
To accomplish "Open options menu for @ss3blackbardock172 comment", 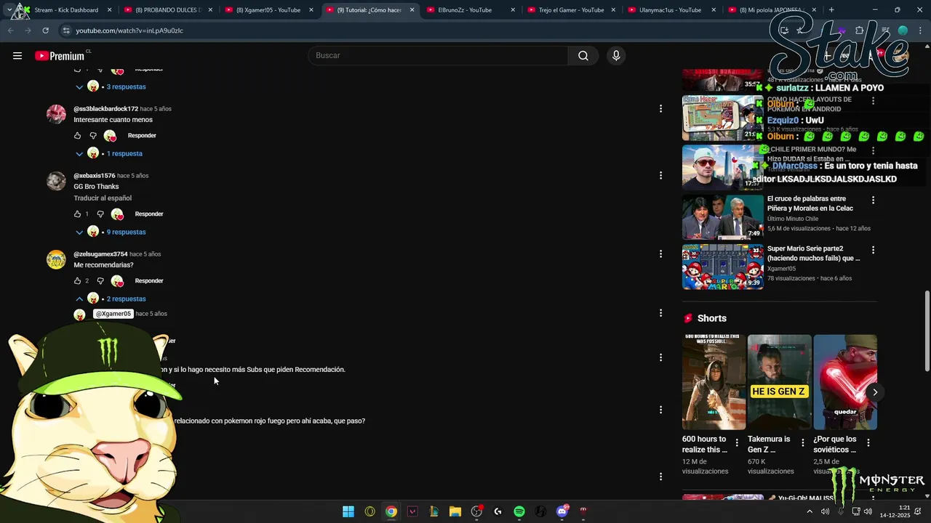I will tap(660, 109).
